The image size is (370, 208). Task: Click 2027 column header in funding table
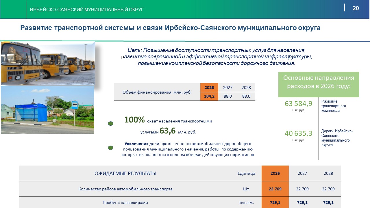tap(228, 88)
